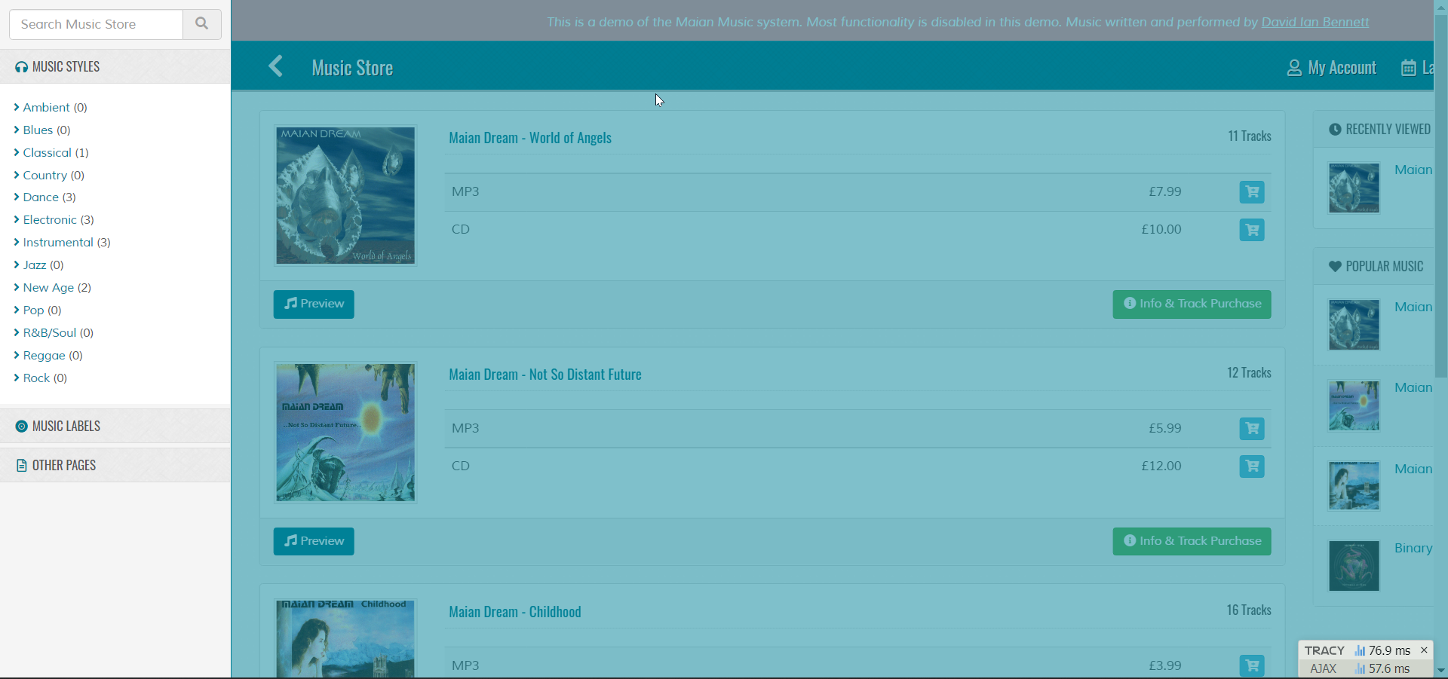Click the Music Store header title
The image size is (1448, 679).
(x=352, y=68)
